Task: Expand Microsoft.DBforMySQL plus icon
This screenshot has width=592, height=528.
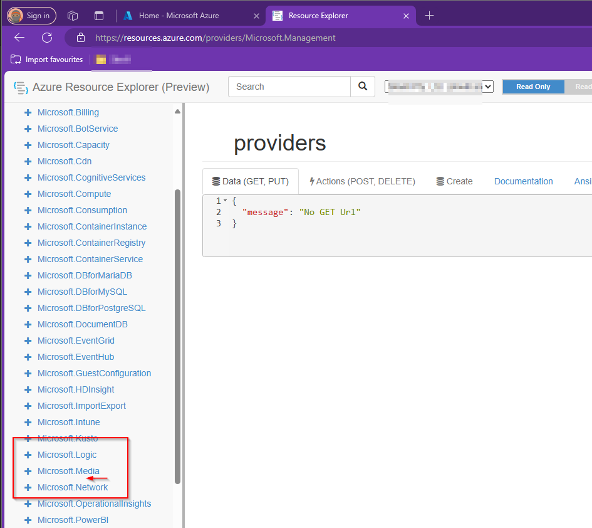Action: (28, 292)
